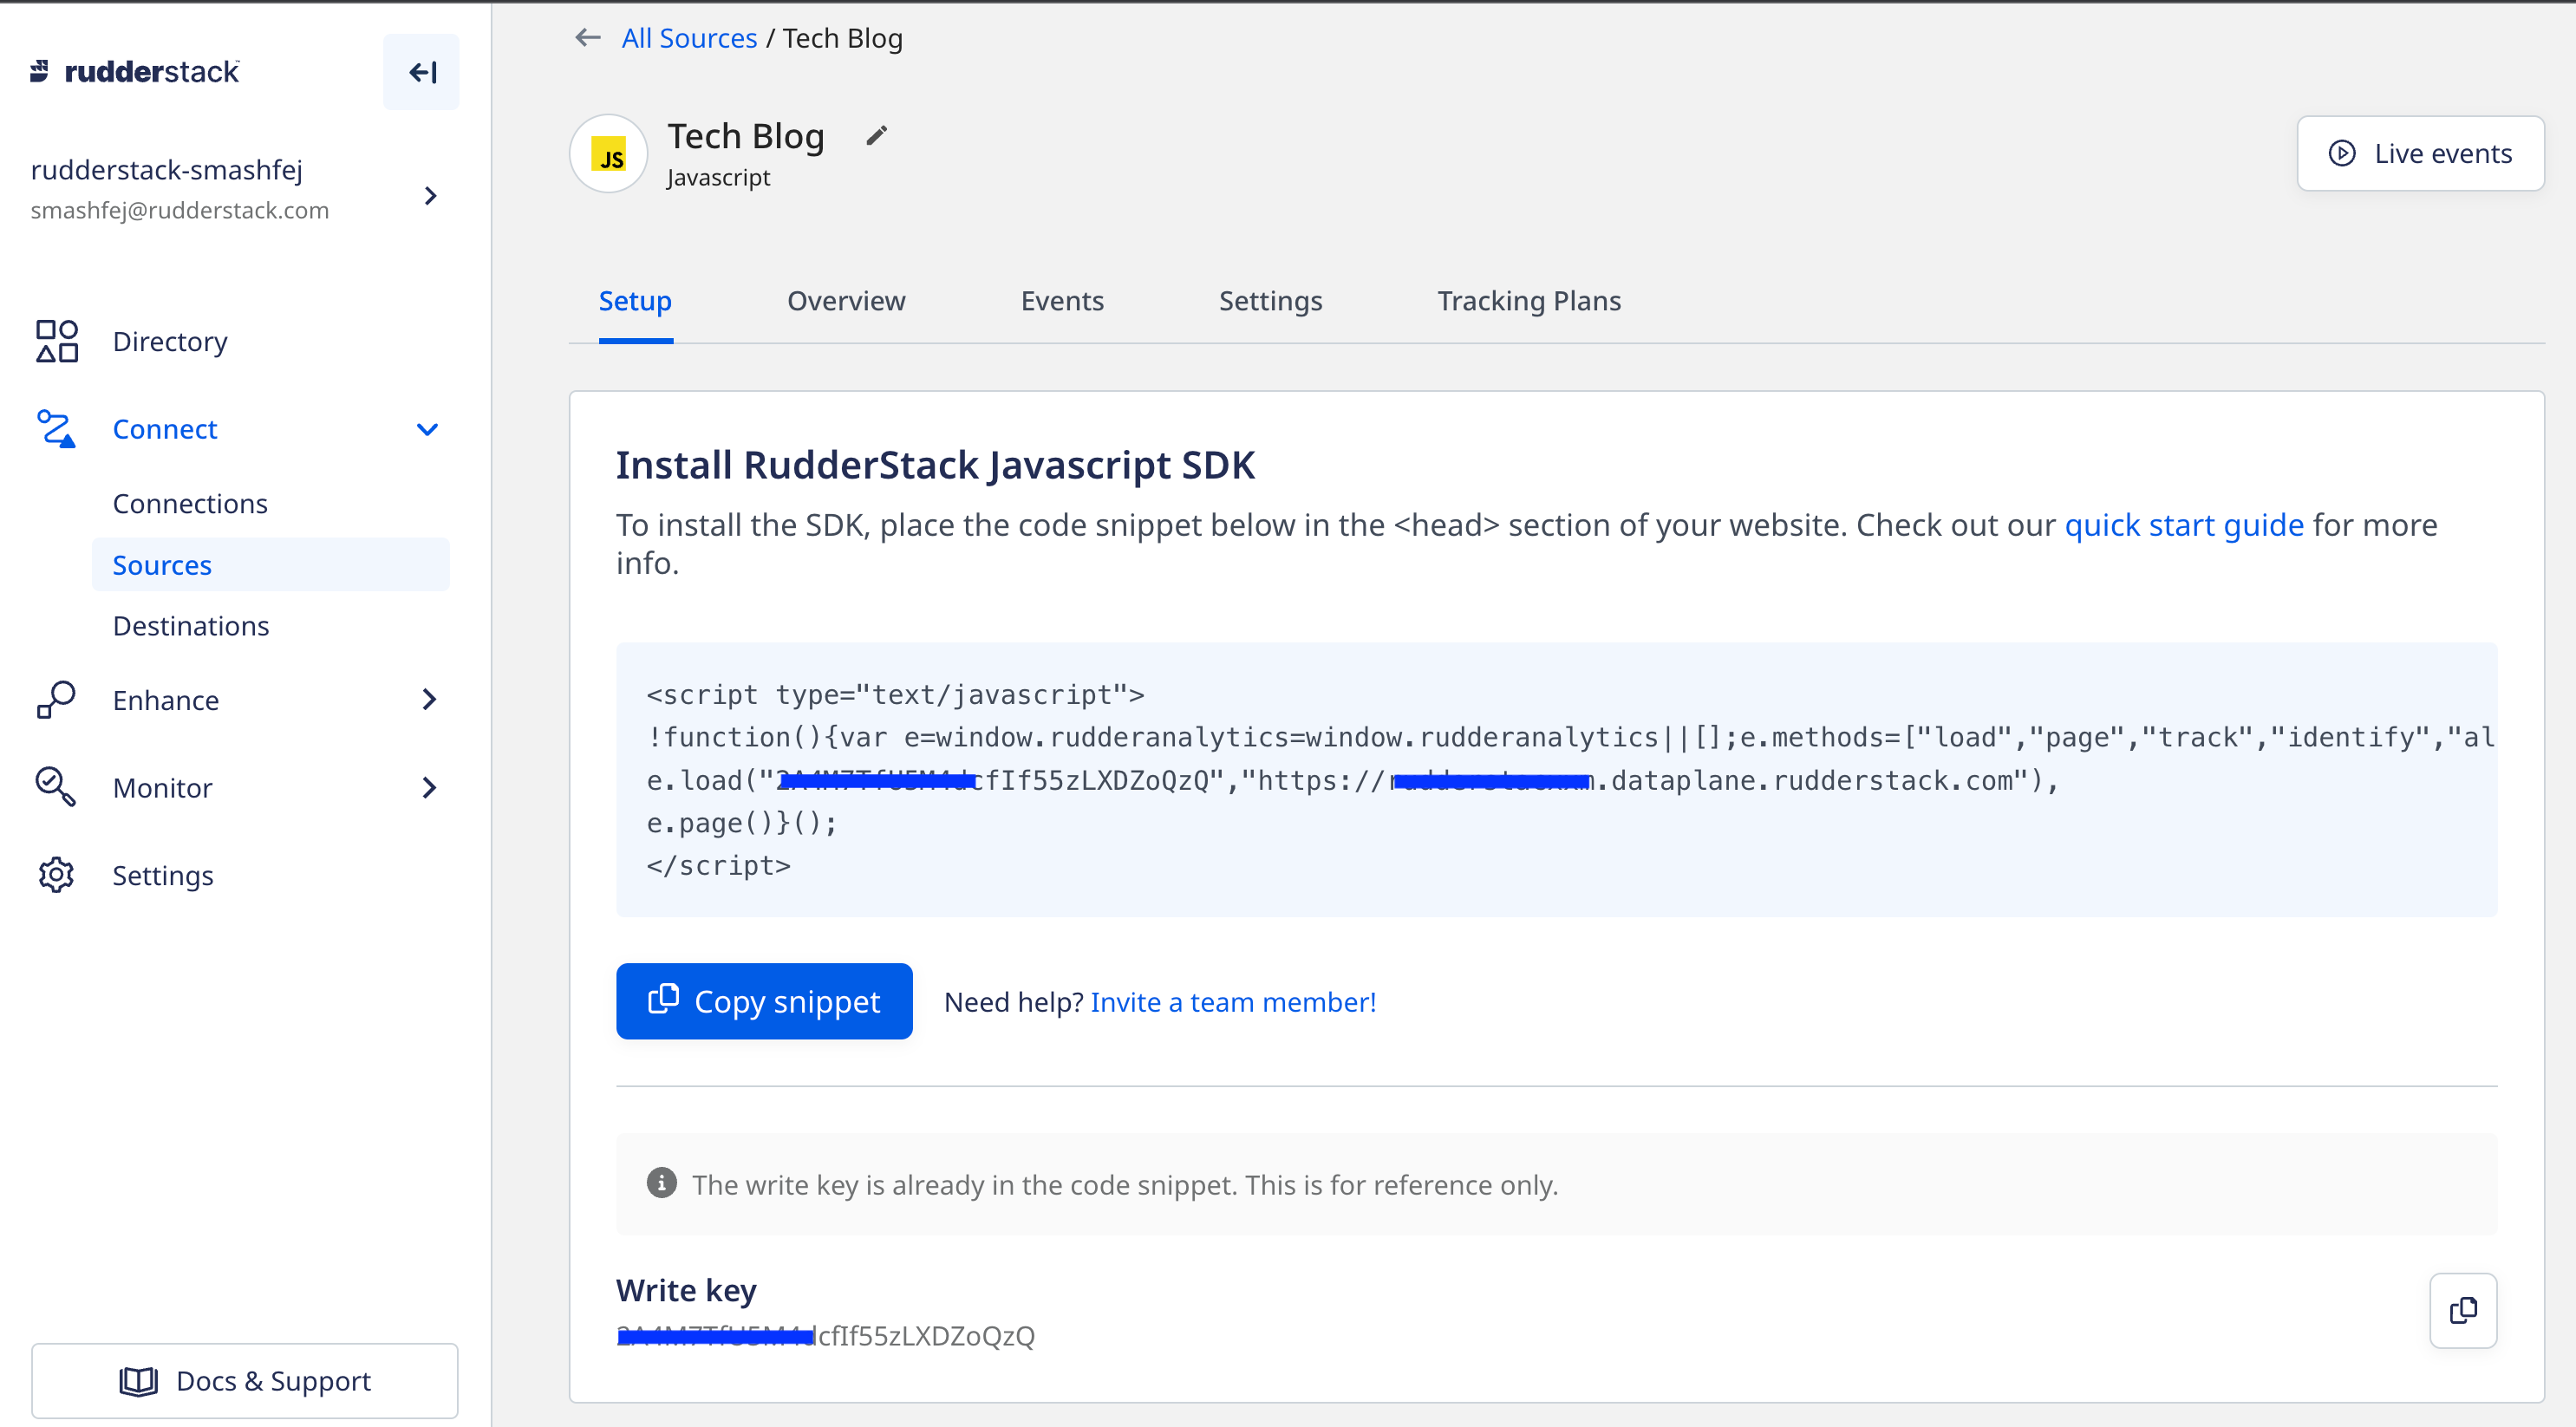Open Directory from the sidebar icon
Screen dimensions: 2576x1427
(57, 341)
